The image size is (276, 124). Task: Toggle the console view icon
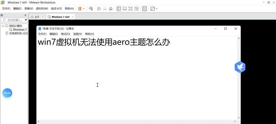[144, 9]
